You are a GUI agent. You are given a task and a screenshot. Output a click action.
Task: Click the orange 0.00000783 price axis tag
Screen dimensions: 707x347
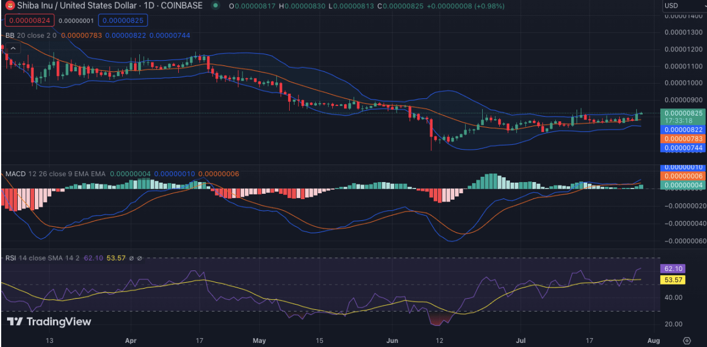pyautogui.click(x=682, y=138)
